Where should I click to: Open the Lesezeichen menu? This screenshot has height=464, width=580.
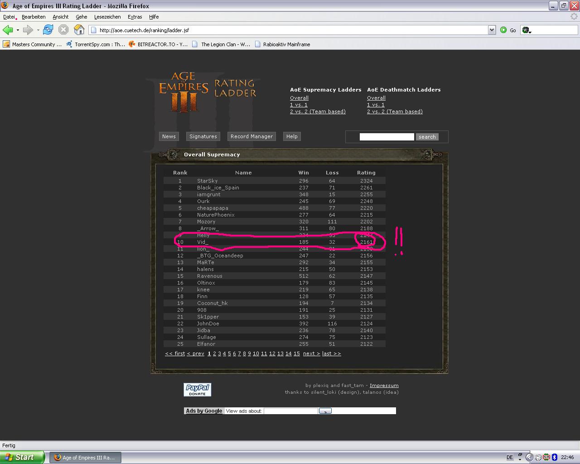107,17
